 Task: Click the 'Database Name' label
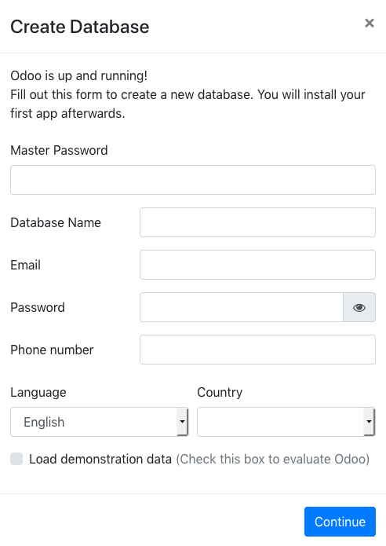56,222
